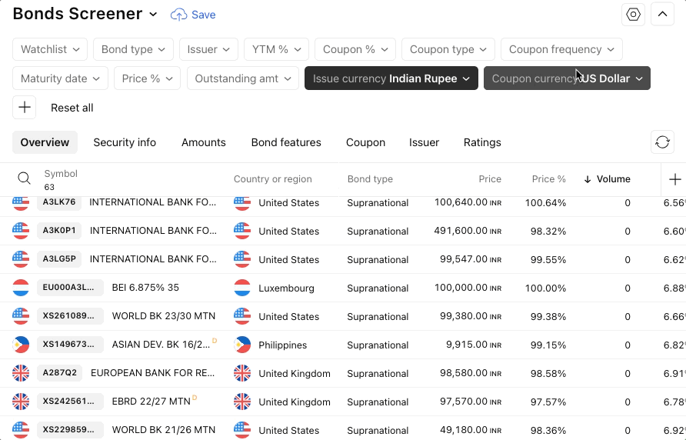Open the Coupon frequency filter
This screenshot has width=686, height=440.
point(561,49)
